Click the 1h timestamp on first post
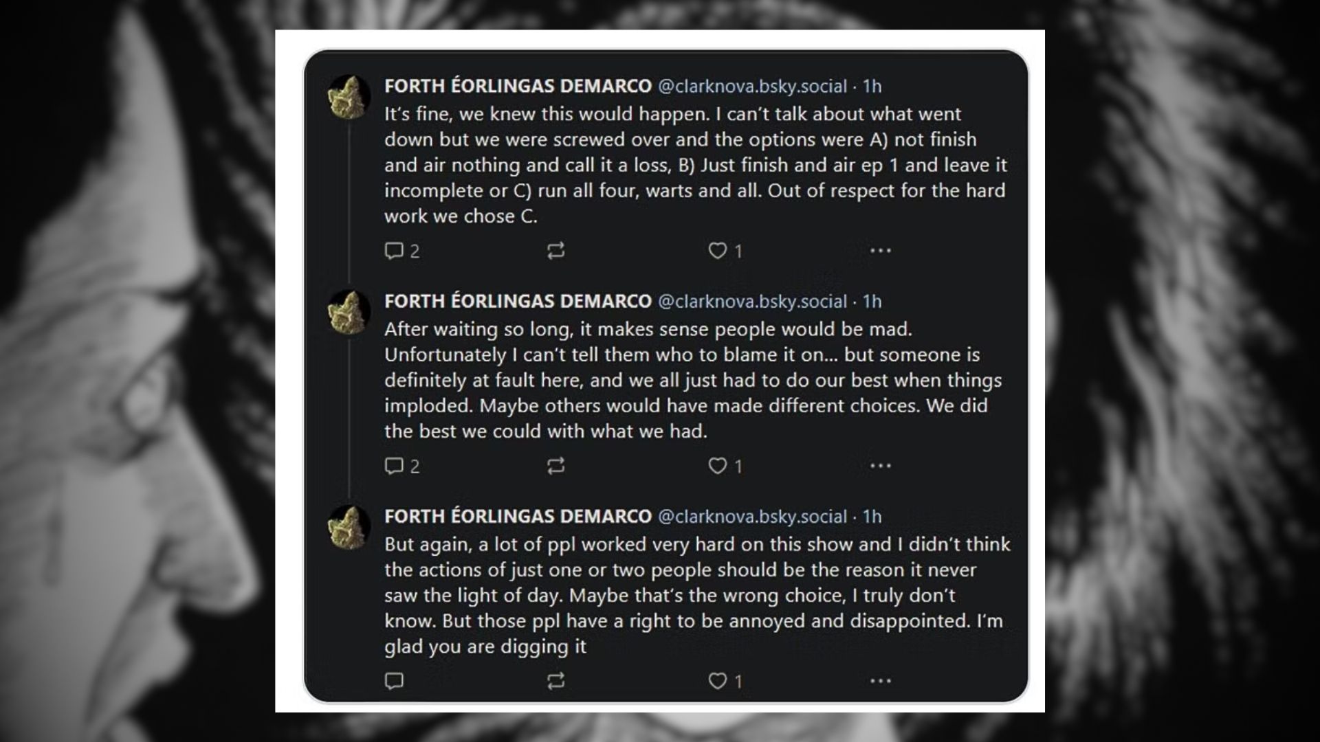This screenshot has width=1320, height=742. pos(872,86)
